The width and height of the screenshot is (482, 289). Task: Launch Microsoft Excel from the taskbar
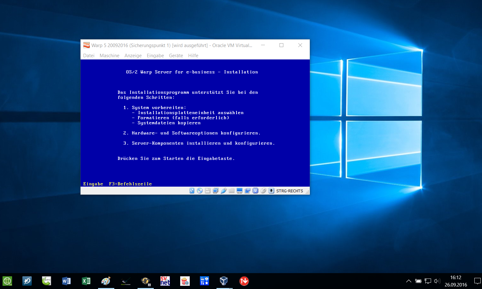pos(86,281)
